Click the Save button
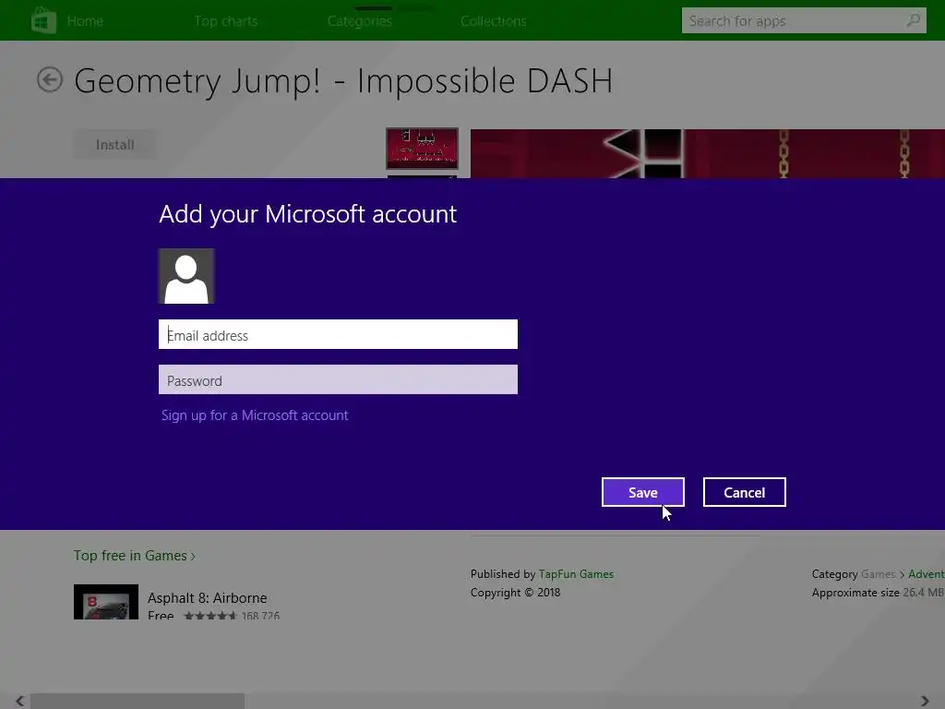The width and height of the screenshot is (945, 709). pyautogui.click(x=643, y=492)
